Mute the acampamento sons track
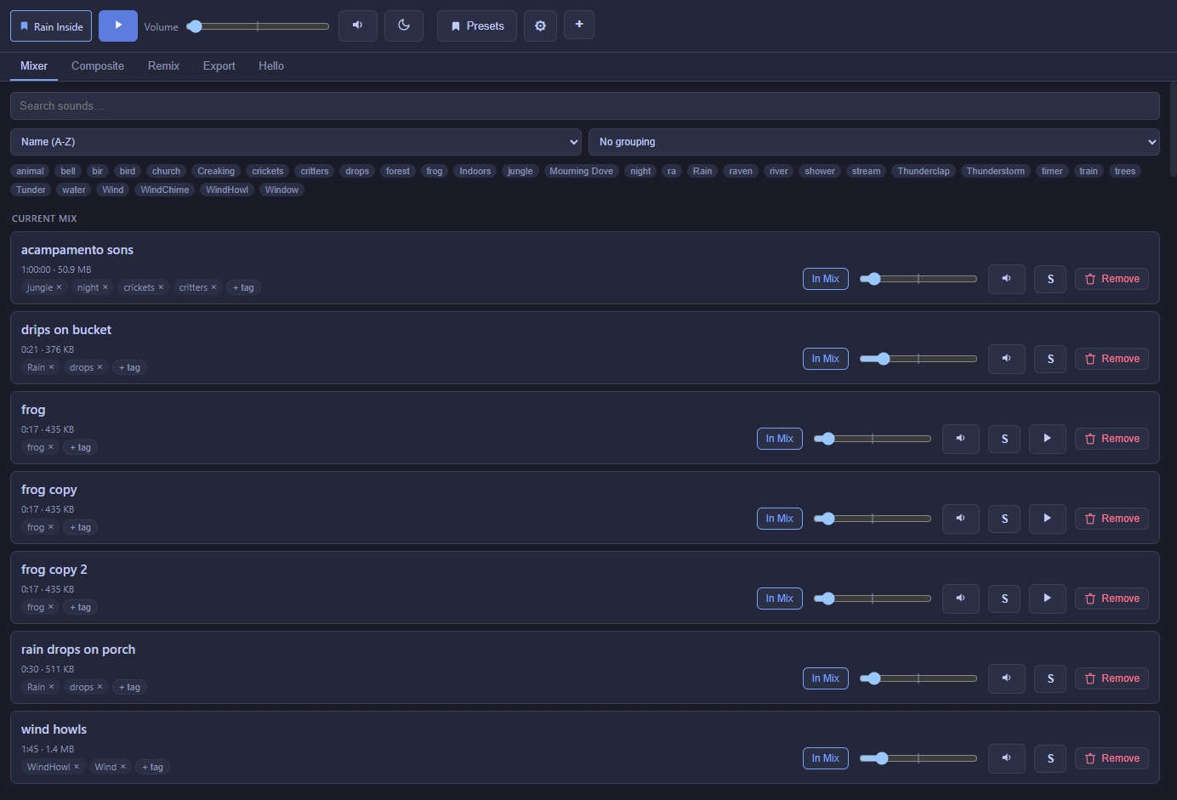 pos(1007,279)
